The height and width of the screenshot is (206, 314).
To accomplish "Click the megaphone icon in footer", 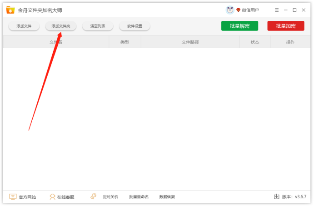I will [93, 196].
